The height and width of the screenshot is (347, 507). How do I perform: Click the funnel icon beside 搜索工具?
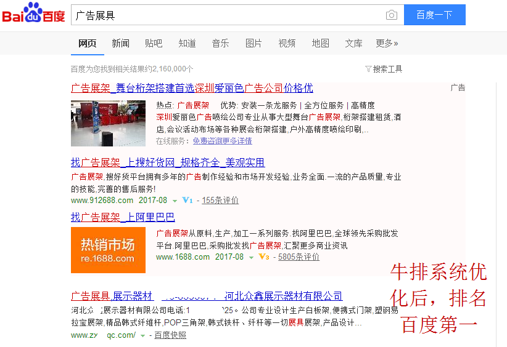(x=368, y=69)
